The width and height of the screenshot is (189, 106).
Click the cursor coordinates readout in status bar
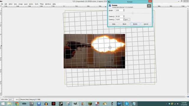pyautogui.click(x=4, y=100)
